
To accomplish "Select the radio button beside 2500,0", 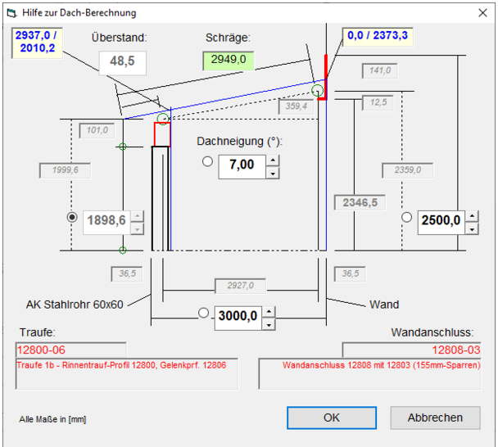I will (x=407, y=218).
